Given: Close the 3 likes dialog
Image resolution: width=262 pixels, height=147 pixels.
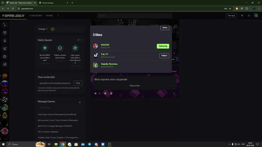Looking at the screenshot, I should [x=164, y=28].
